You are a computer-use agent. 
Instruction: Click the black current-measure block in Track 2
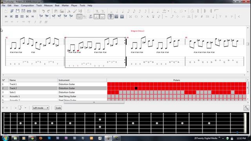pos(136,88)
